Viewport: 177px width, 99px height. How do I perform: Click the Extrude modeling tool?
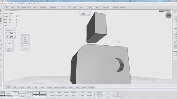(x=8, y=87)
